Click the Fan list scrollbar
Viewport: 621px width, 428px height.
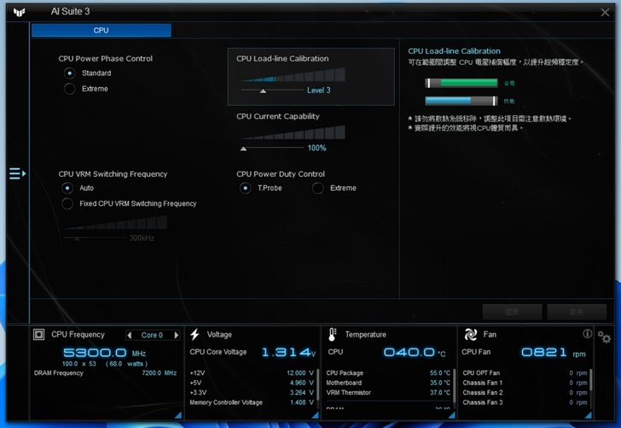(590, 379)
